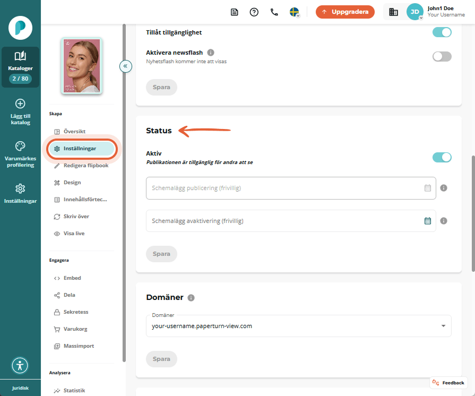Click the Uppgradera button

click(x=345, y=12)
